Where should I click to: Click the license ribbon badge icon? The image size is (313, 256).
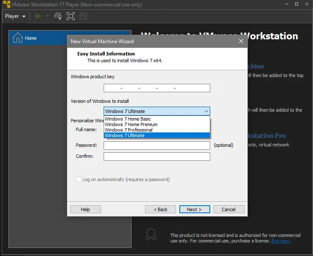[151, 234]
